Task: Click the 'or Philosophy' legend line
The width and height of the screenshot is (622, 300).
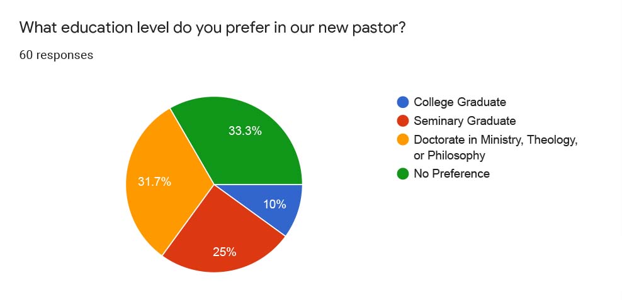Action: 450,156
